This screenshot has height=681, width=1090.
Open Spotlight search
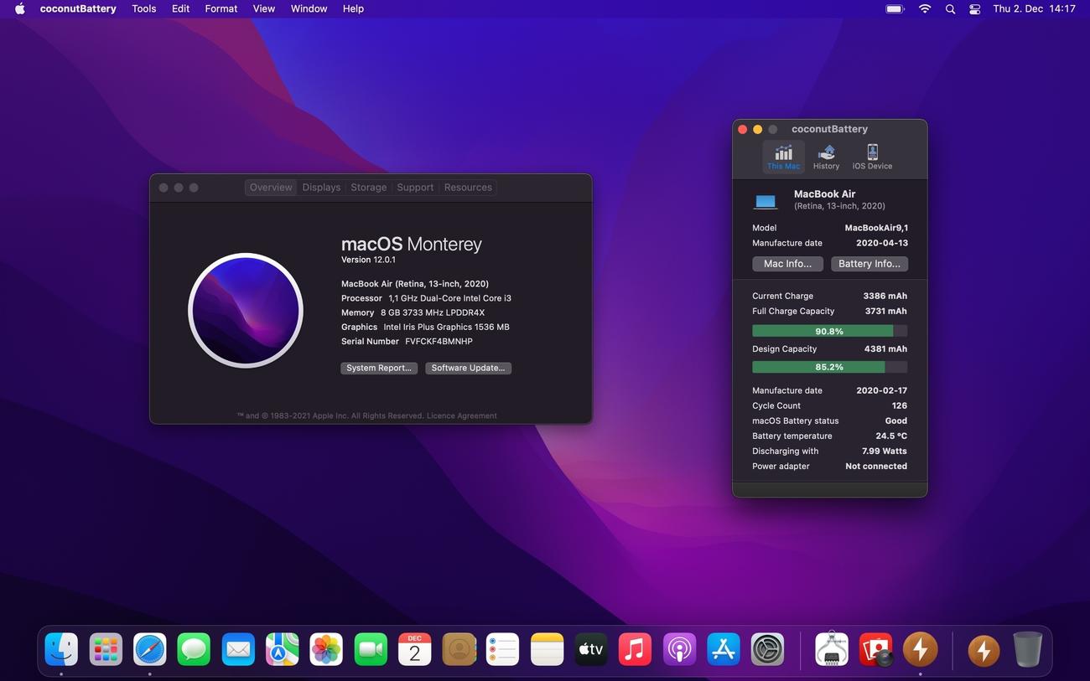pos(950,8)
